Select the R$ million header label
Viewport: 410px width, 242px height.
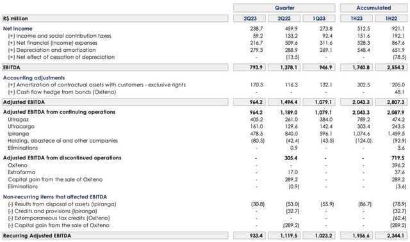(x=15, y=19)
